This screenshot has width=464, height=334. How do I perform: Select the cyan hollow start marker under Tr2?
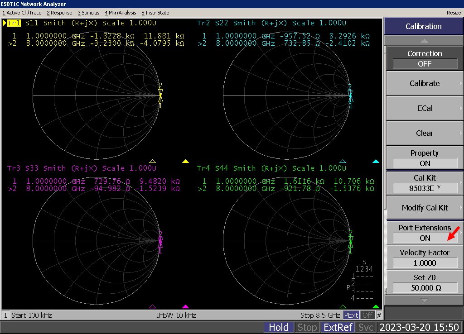tap(343, 161)
